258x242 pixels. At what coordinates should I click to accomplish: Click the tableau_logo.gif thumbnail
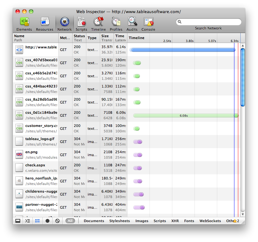click(19, 141)
